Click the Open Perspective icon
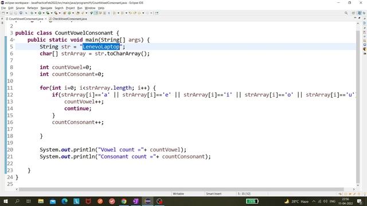 [353, 13]
